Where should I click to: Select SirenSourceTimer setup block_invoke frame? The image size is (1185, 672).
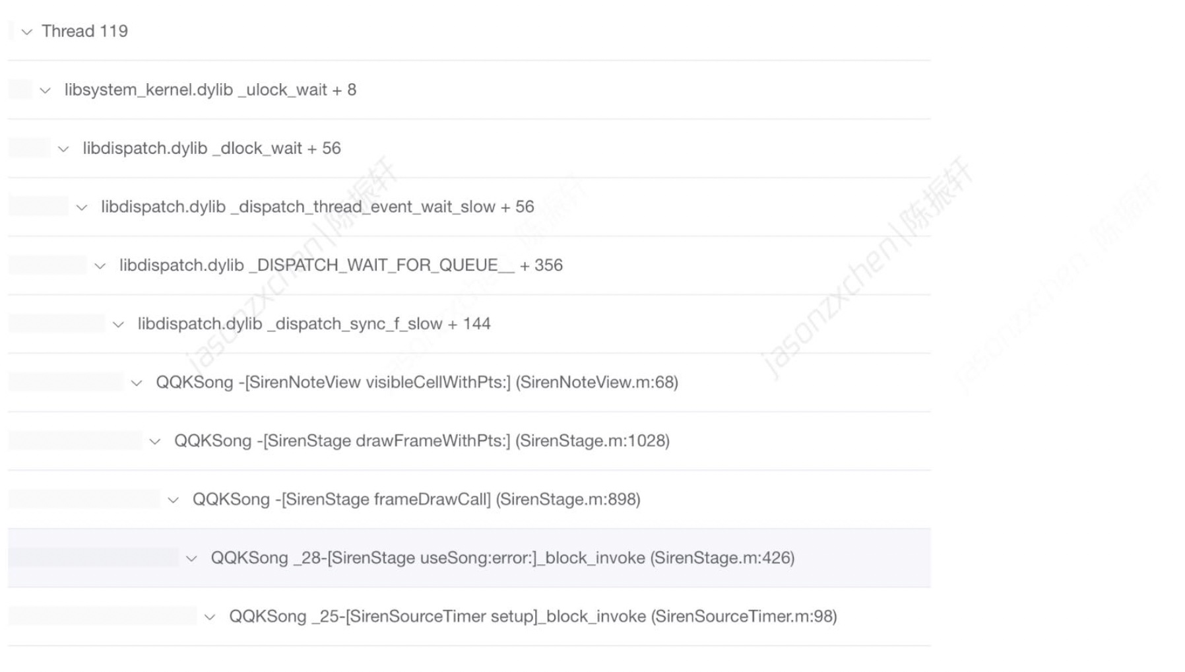click(532, 617)
